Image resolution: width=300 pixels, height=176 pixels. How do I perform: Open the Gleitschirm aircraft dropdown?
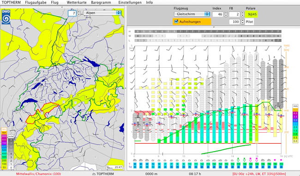tap(192, 14)
